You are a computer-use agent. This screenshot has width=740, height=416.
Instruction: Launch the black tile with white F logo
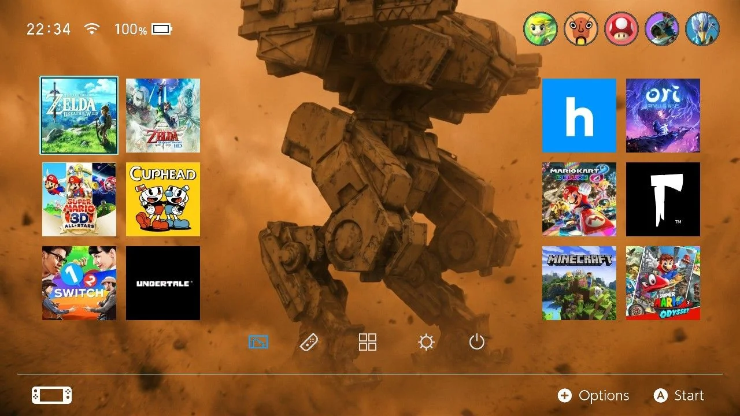[663, 199]
